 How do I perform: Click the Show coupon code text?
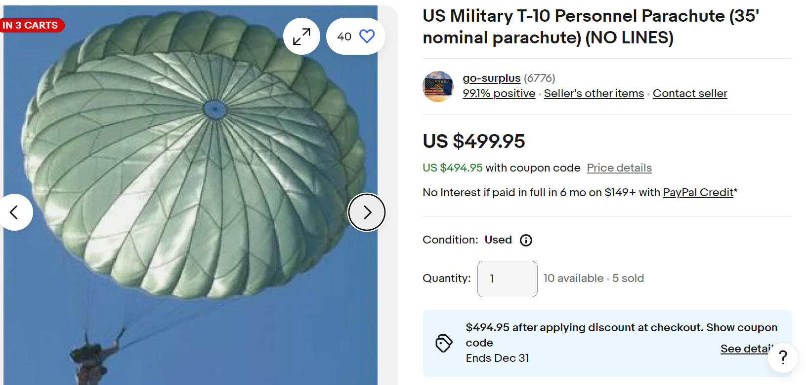pyautogui.click(x=741, y=327)
